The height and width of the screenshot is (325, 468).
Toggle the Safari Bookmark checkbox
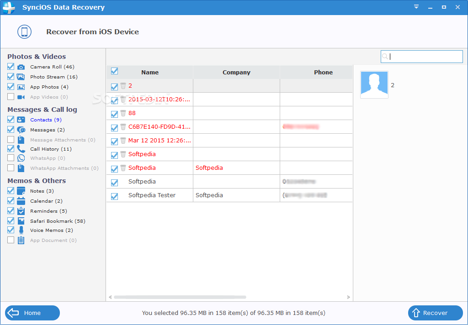[x=11, y=220]
